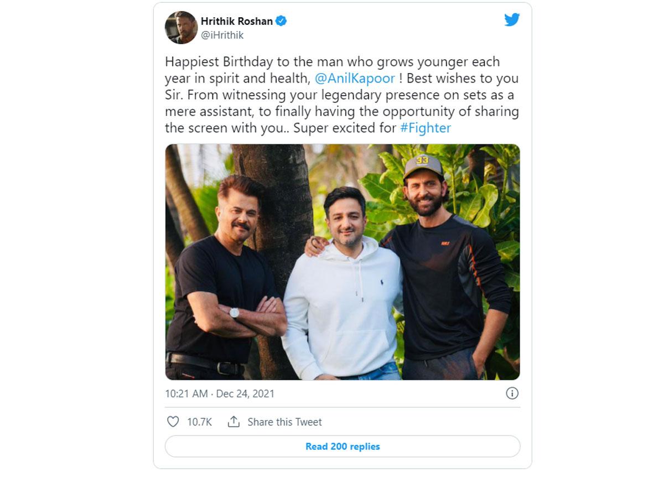The width and height of the screenshot is (664, 498).
Task: Open the info icon below the photo
Action: 512,395
